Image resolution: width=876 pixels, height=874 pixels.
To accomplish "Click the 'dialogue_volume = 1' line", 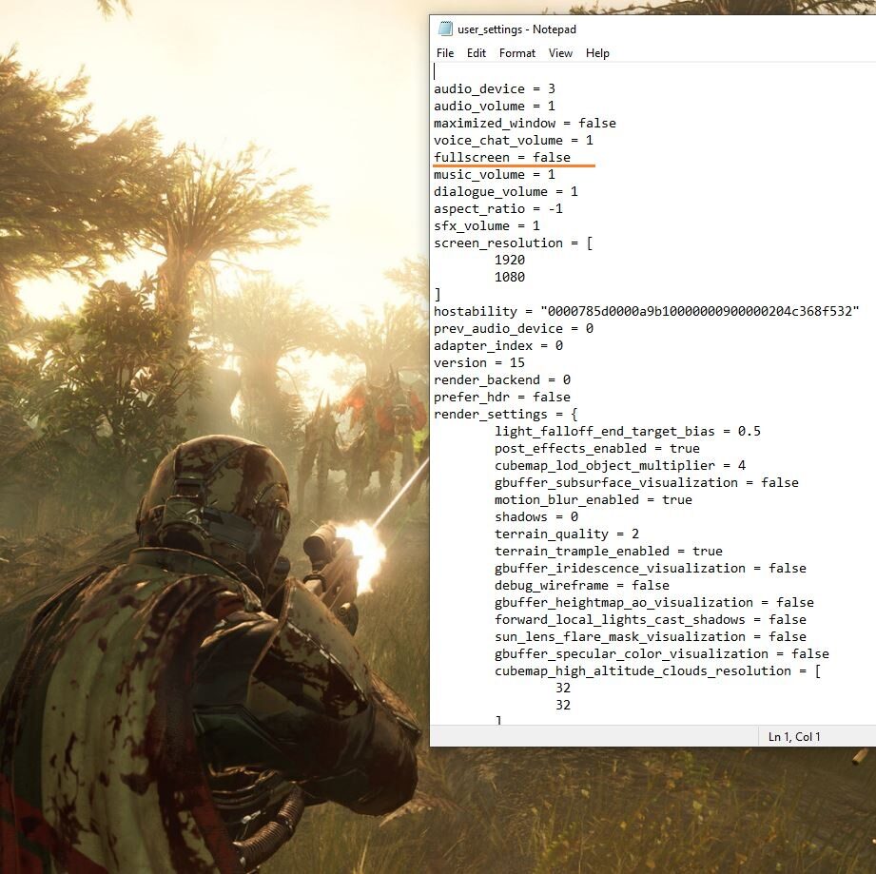I will [x=506, y=191].
